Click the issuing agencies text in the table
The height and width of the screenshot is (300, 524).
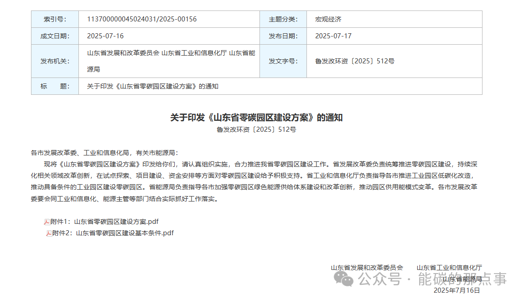pyautogui.click(x=171, y=53)
